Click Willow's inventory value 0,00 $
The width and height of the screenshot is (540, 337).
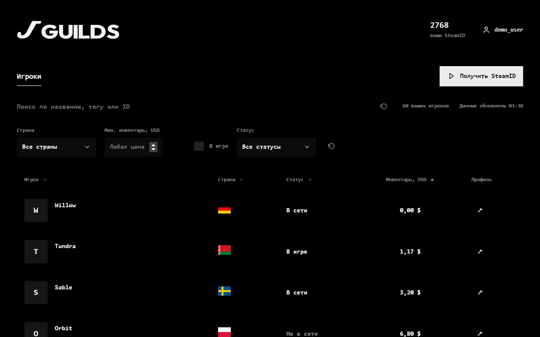pos(410,210)
